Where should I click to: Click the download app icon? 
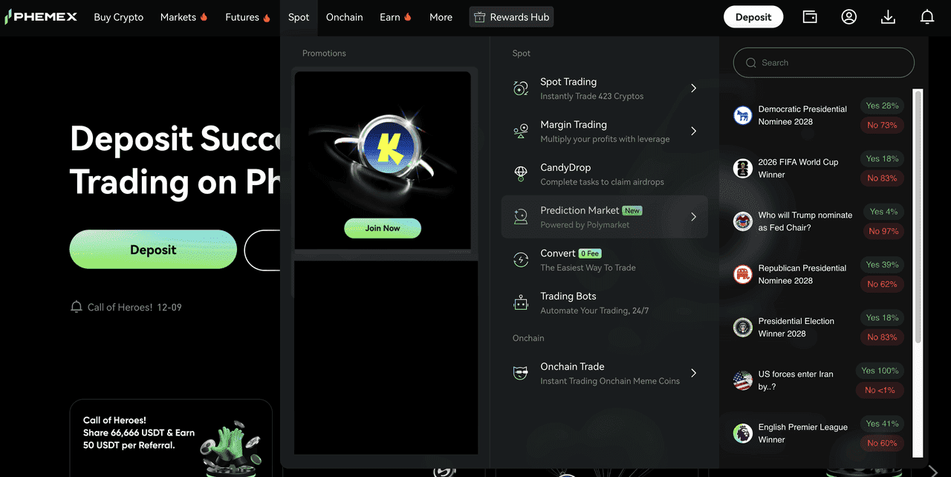[888, 17]
